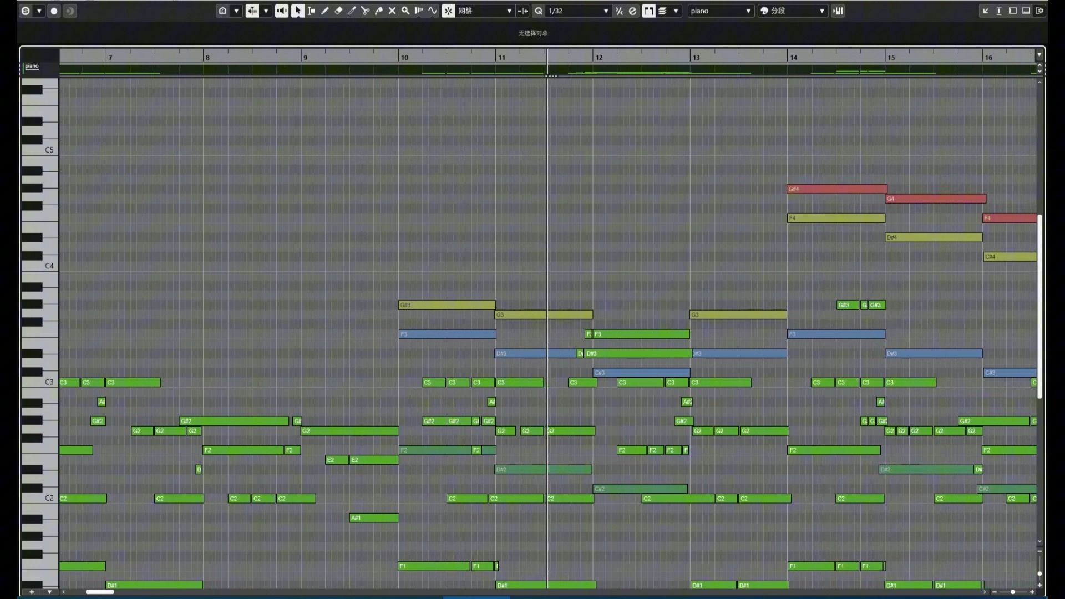
Task: Open the Solo Editor mode dropdown arrow
Action: coord(39,11)
